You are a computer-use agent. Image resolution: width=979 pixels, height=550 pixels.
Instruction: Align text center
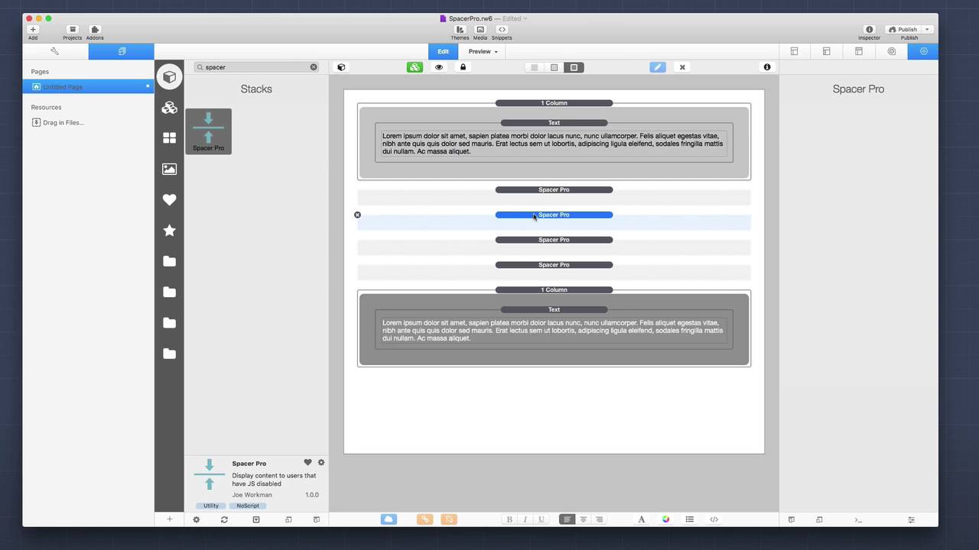click(x=583, y=519)
